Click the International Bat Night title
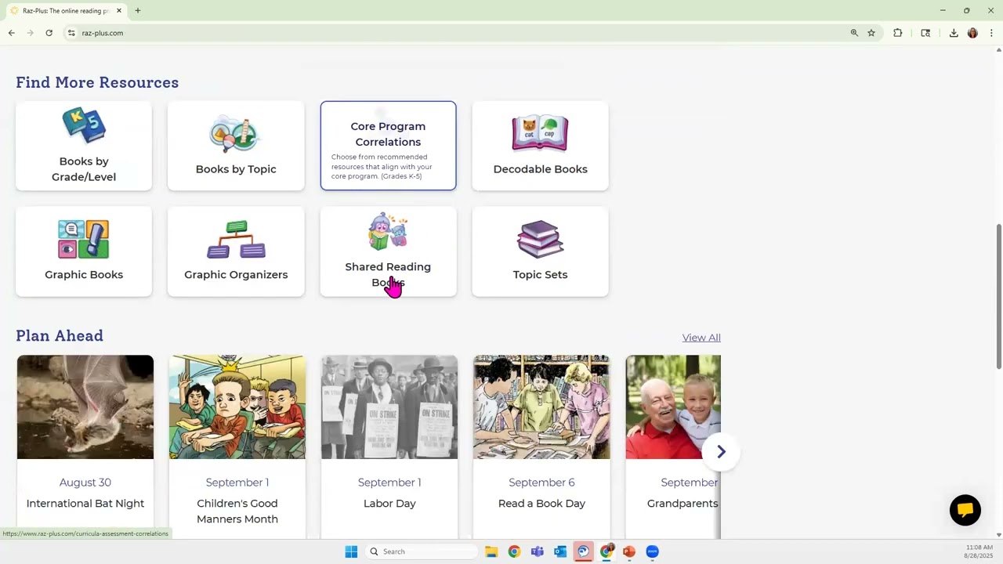Viewport: 1003px width, 564px height. click(x=85, y=504)
